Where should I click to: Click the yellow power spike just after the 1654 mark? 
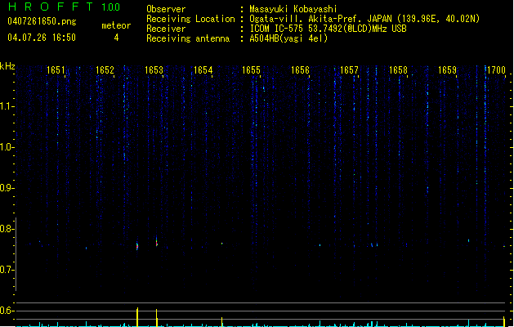222,322
